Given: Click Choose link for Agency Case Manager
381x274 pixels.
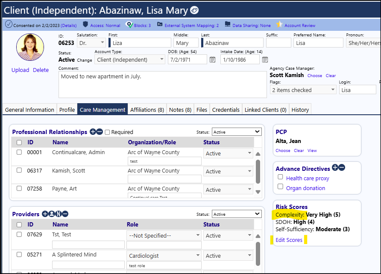Looking at the screenshot, I should (315, 76).
